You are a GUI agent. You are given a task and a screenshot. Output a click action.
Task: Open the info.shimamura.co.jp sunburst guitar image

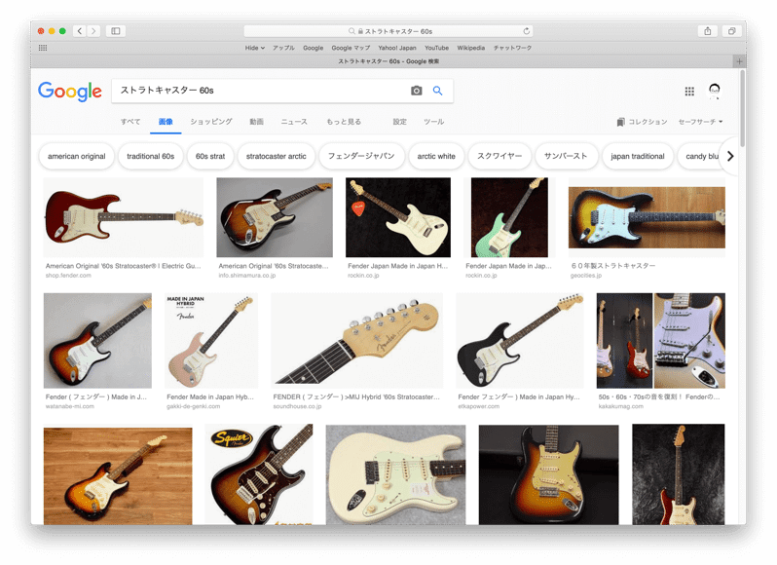(275, 217)
